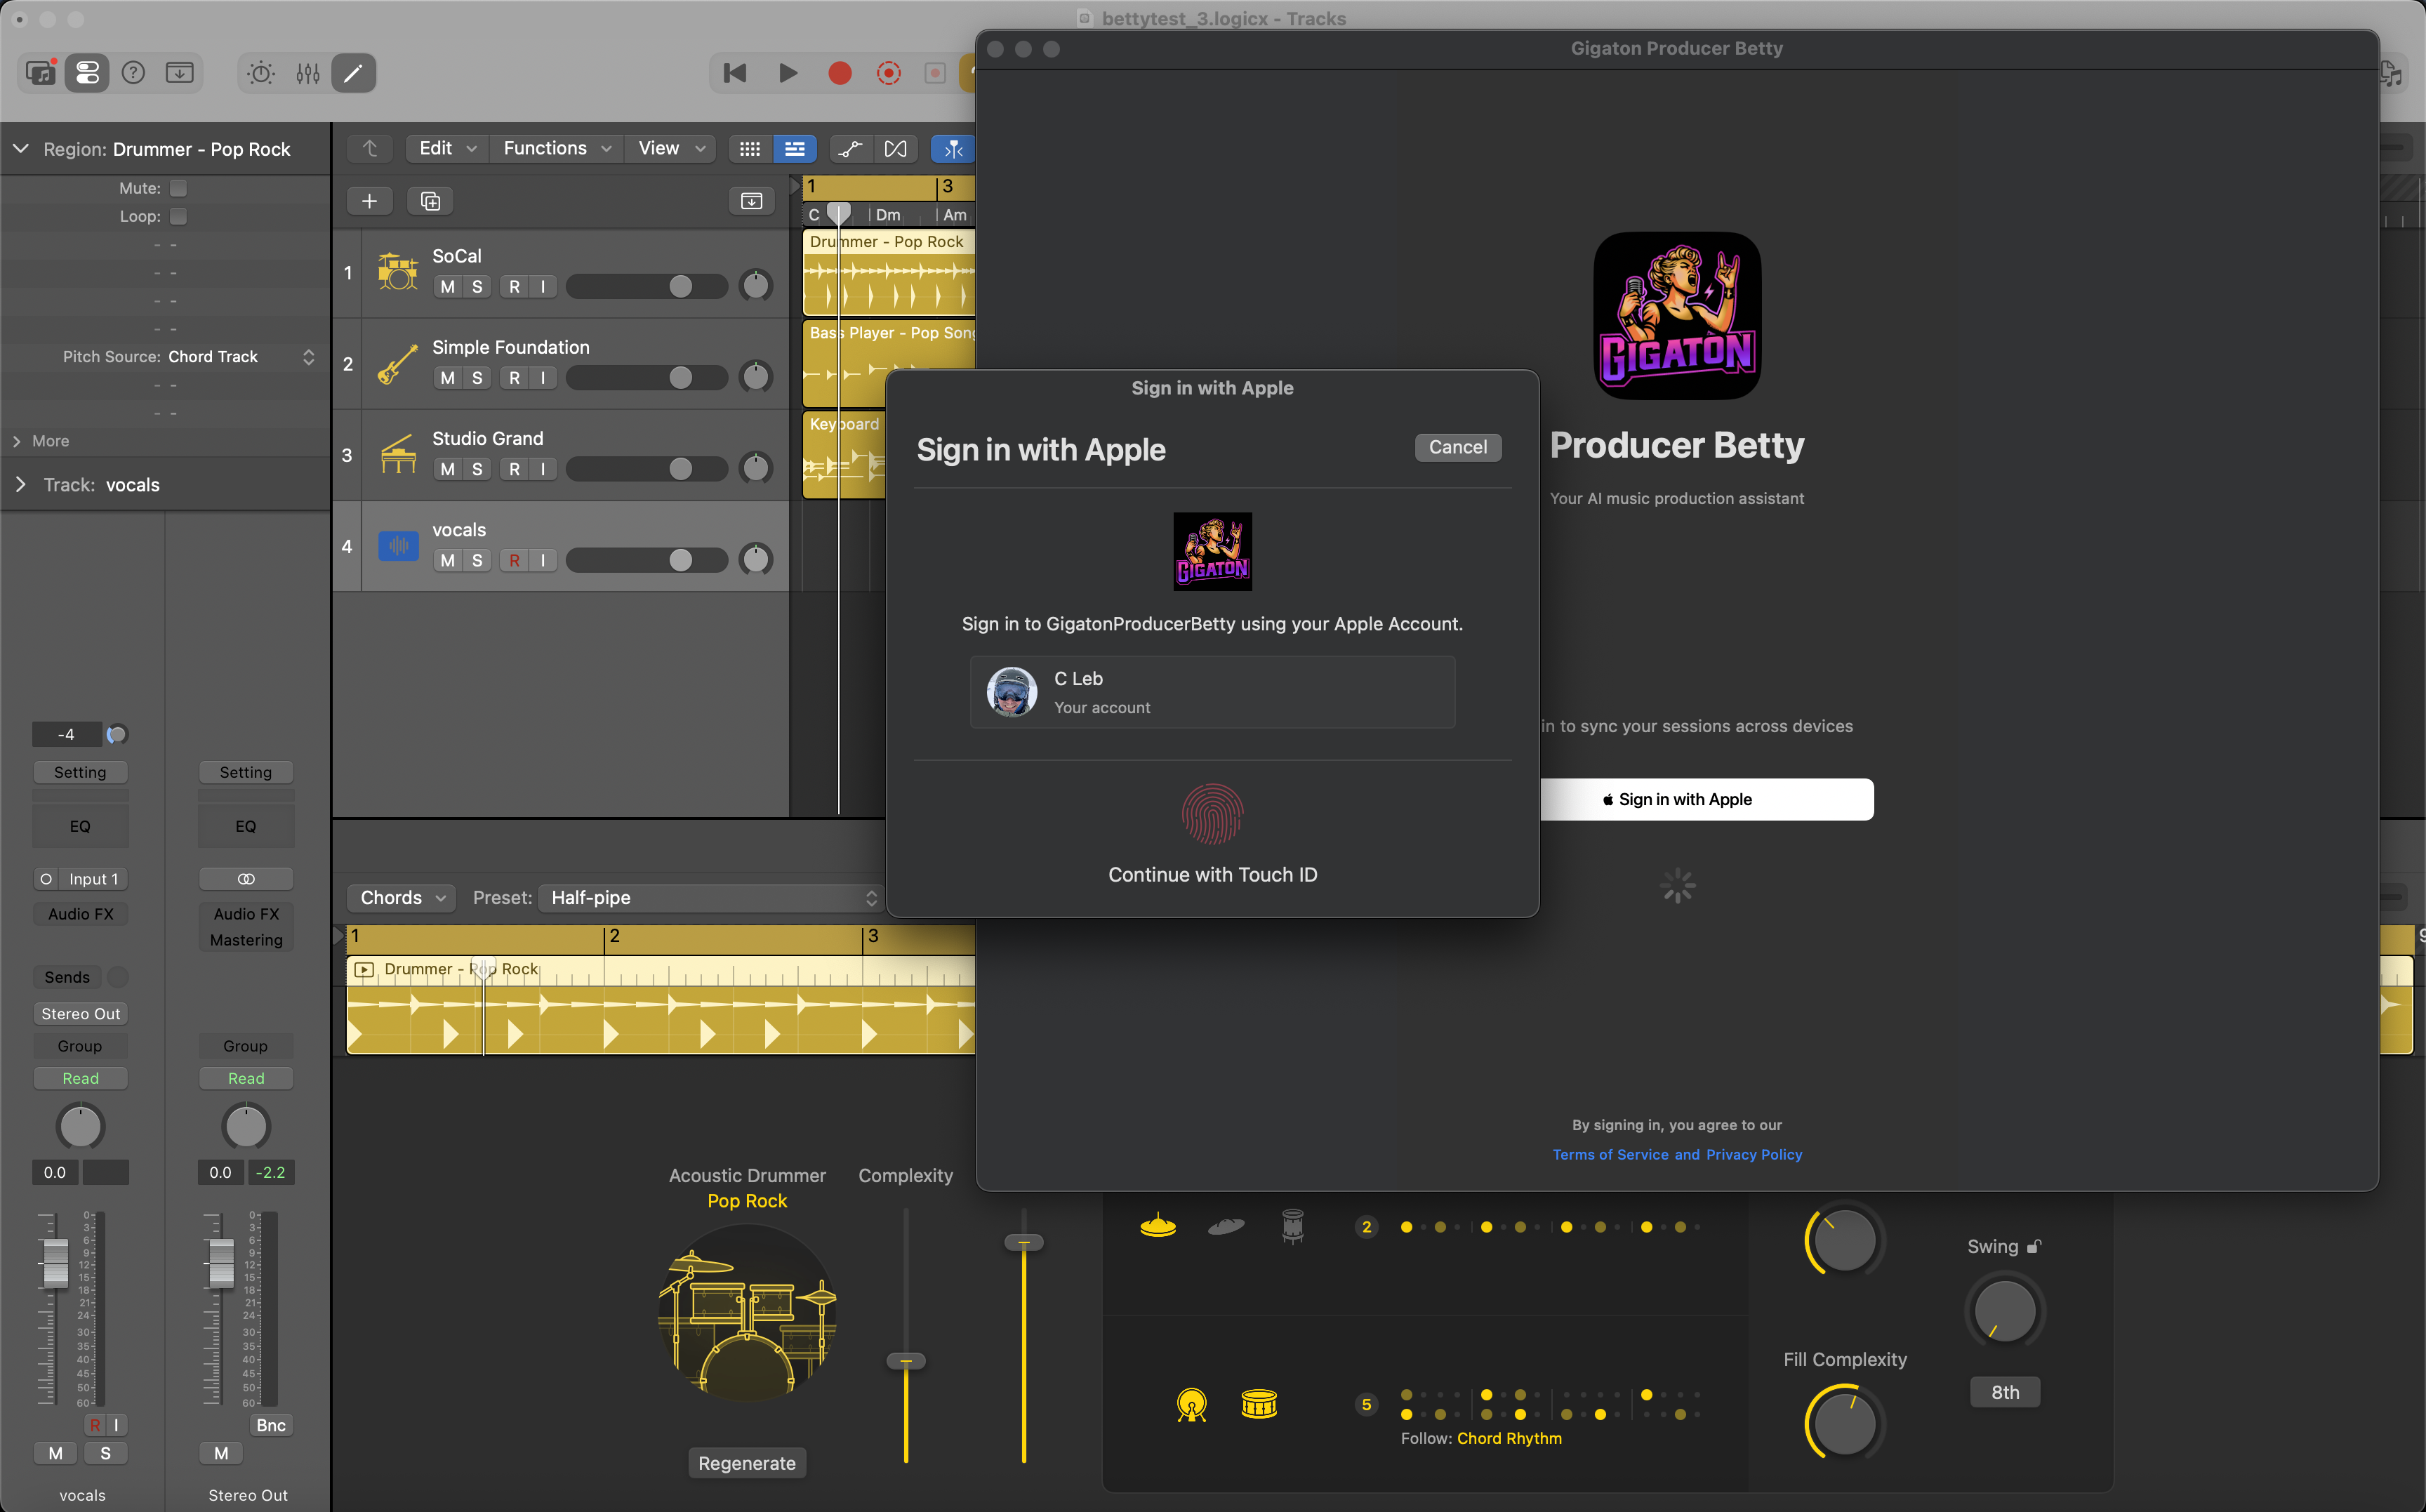Enable the Mute checkbox in Region inspector

[177, 187]
